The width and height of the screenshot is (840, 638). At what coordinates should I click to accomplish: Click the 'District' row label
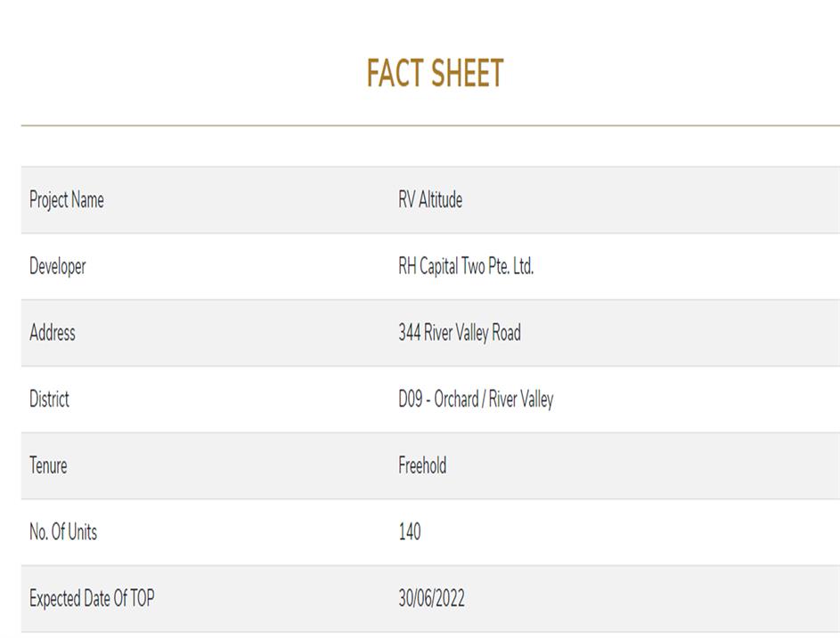pyautogui.click(x=49, y=400)
